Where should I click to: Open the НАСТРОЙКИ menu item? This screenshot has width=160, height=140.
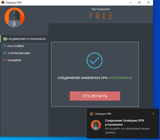(x=24, y=46)
